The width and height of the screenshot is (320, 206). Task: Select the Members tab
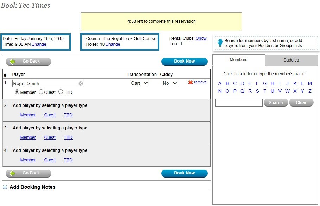pyautogui.click(x=238, y=60)
